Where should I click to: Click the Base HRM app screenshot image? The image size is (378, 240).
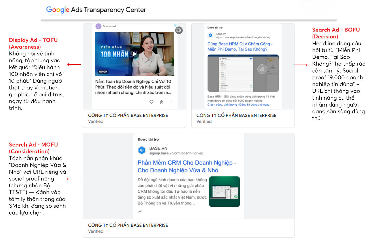coord(243,73)
